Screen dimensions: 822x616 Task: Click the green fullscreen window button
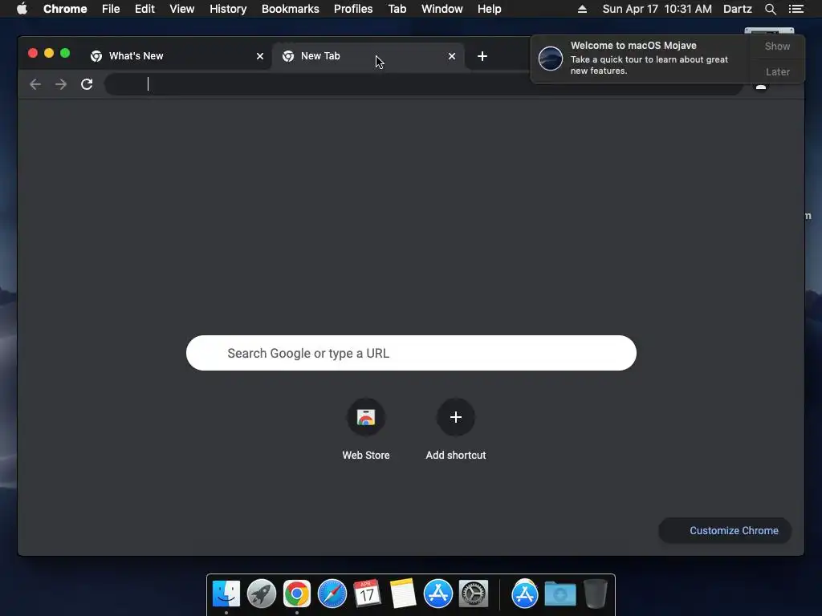pyautogui.click(x=65, y=53)
